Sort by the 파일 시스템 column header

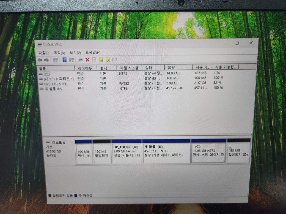pos(129,68)
